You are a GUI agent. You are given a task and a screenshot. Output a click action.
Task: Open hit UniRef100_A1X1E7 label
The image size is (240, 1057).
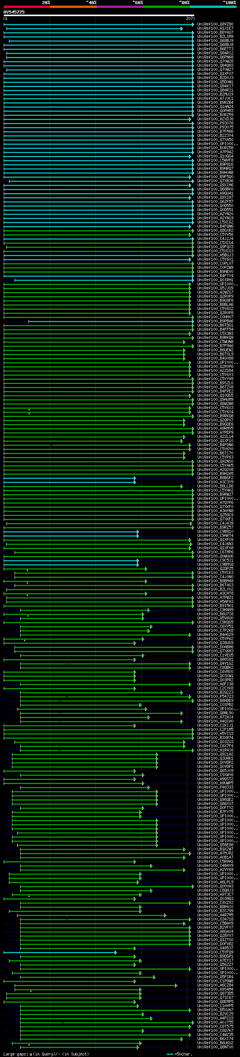(215, 28)
